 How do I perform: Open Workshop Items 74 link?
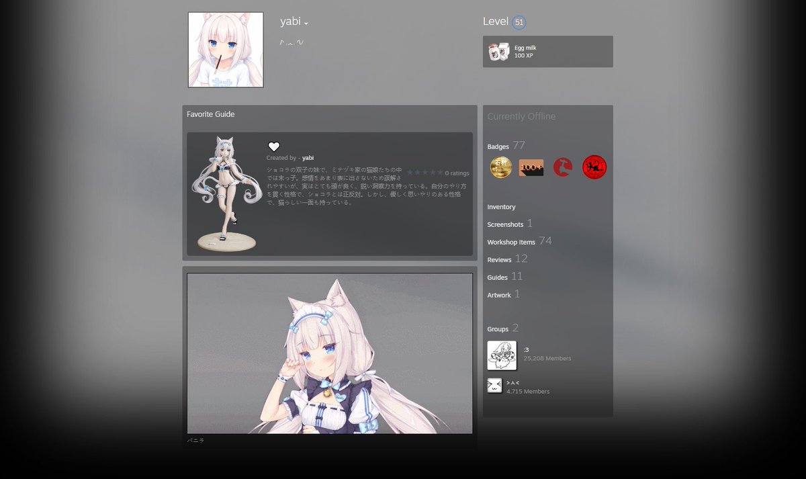tap(519, 241)
